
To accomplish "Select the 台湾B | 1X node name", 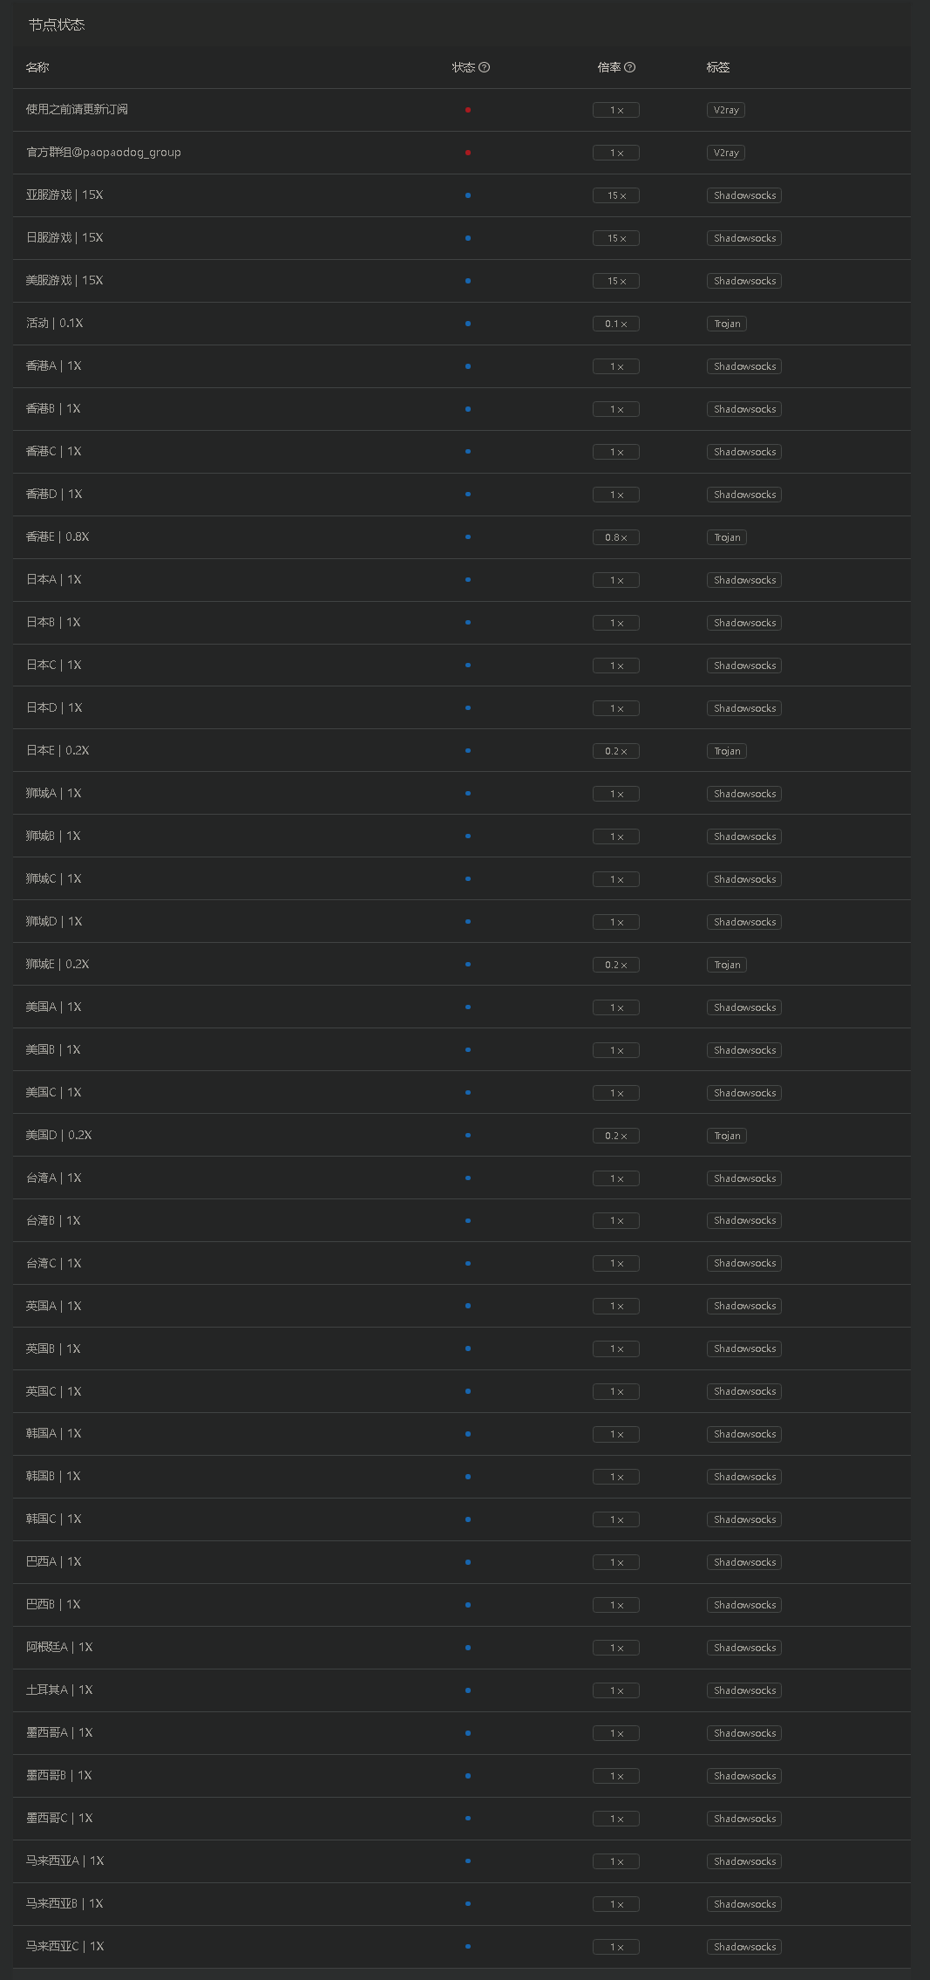I will point(53,1221).
